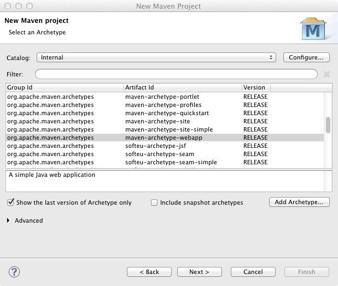Click Group Id cell of softeu-archetype-jsf row
The image size is (338, 286).
50,146
